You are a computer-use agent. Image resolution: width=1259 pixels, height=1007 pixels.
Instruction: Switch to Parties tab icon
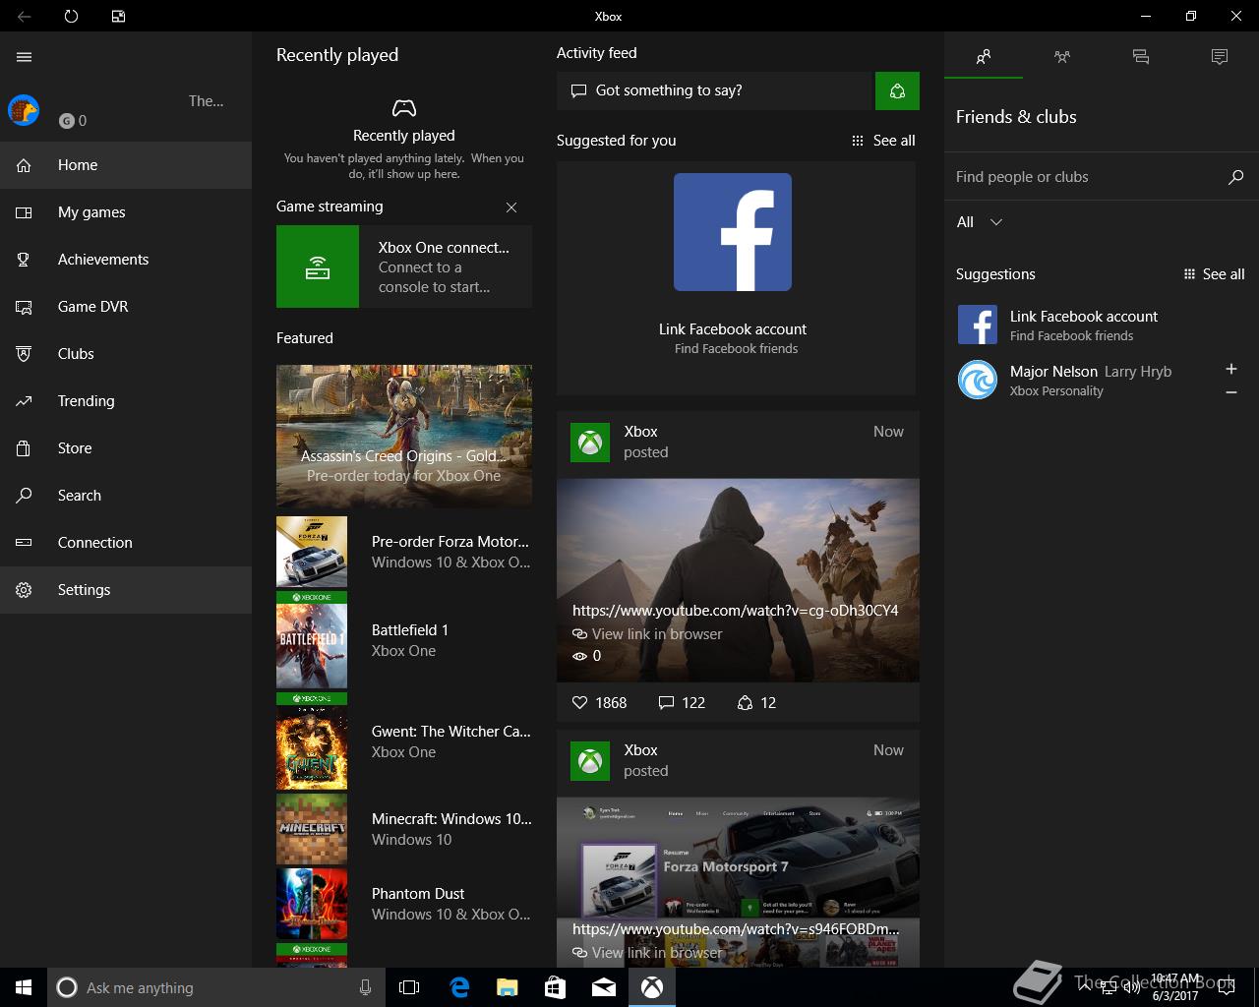coord(1062,57)
